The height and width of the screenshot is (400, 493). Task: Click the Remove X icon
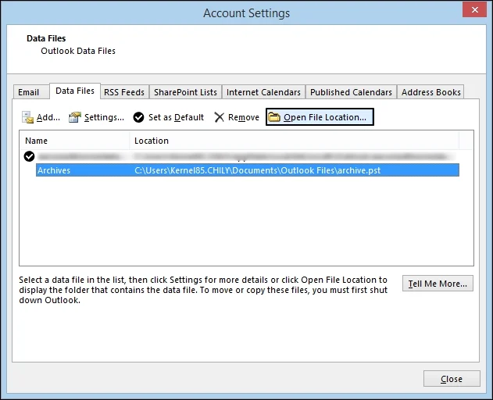219,117
